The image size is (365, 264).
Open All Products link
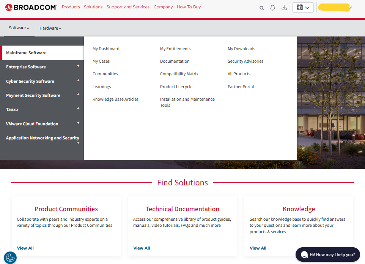[239, 74]
